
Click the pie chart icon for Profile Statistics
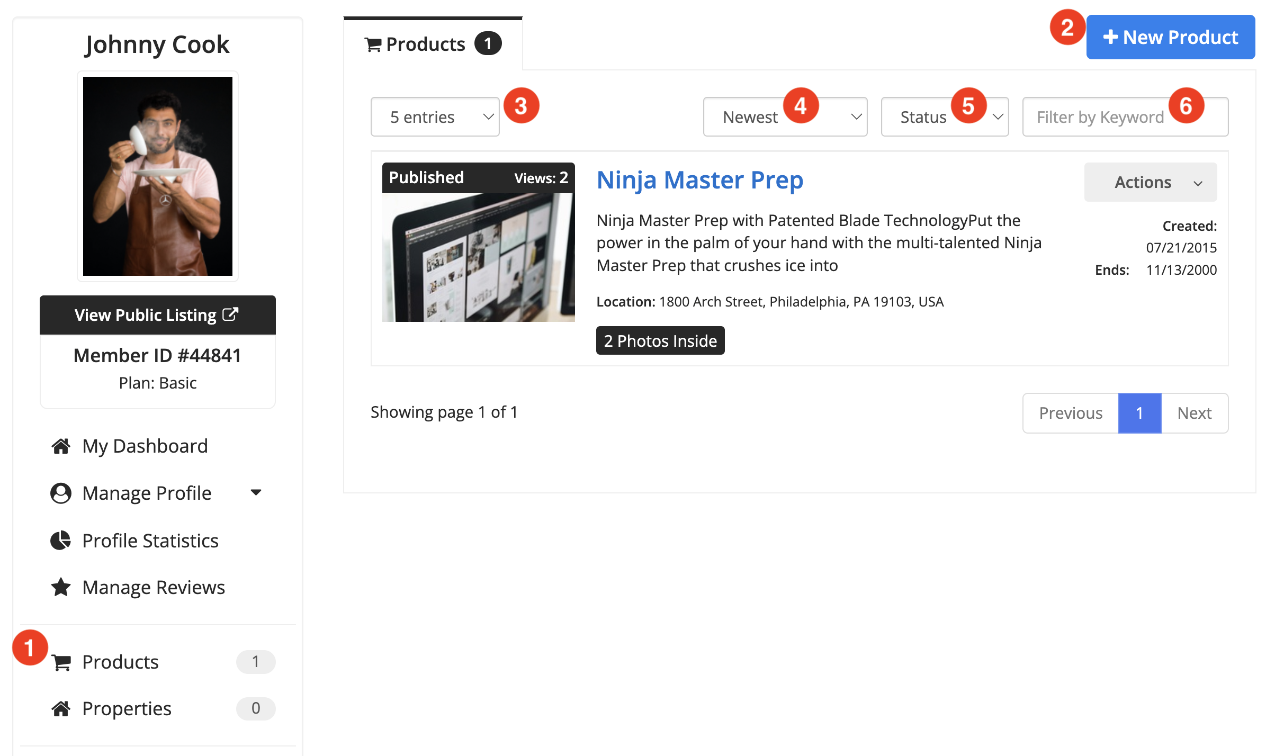pyautogui.click(x=60, y=541)
